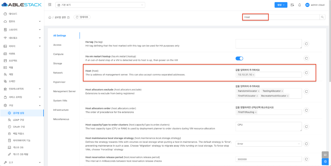Deselect the FirstFitRouting tag
The image size is (331, 166).
click(256, 112)
